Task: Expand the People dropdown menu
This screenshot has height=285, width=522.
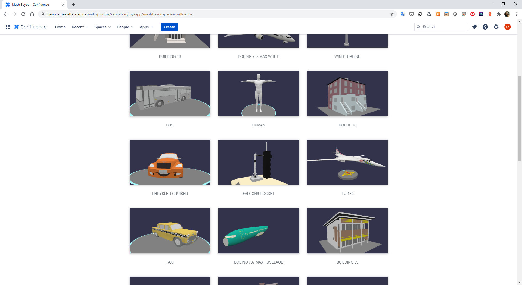Action: coord(125,27)
